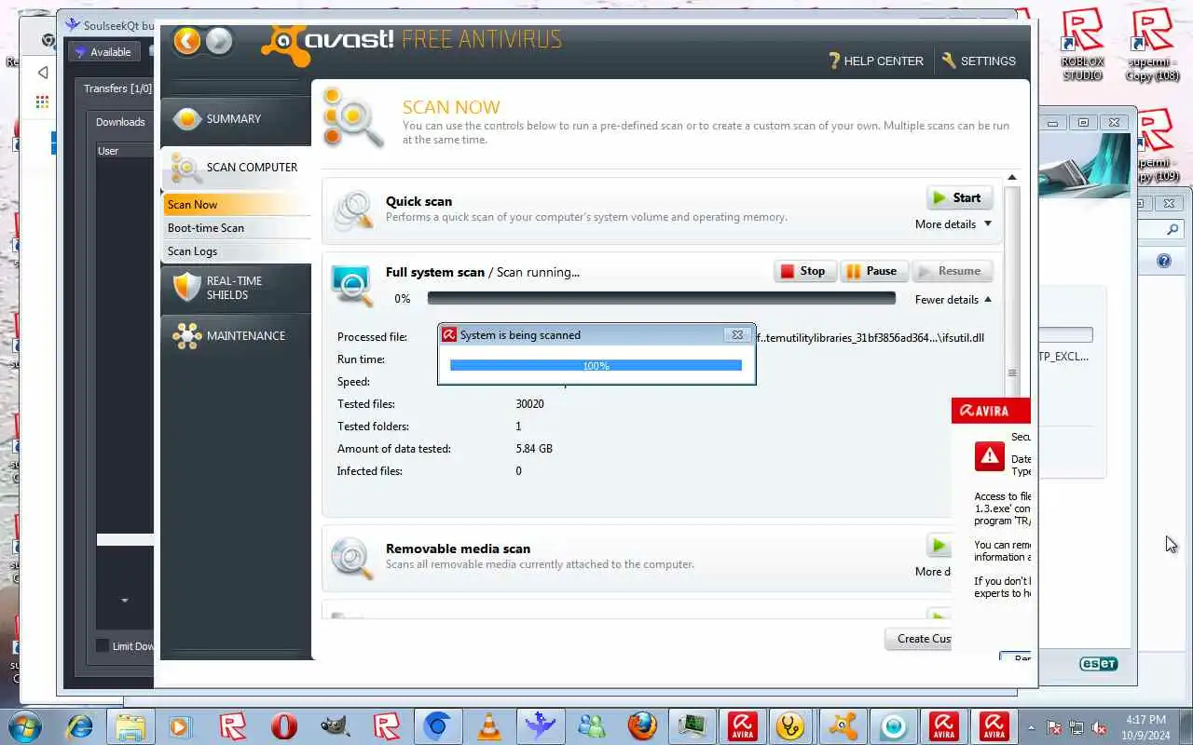The height and width of the screenshot is (745, 1193).
Task: Select the supermi - Copy (108) desktop icon
Action: point(1153,45)
